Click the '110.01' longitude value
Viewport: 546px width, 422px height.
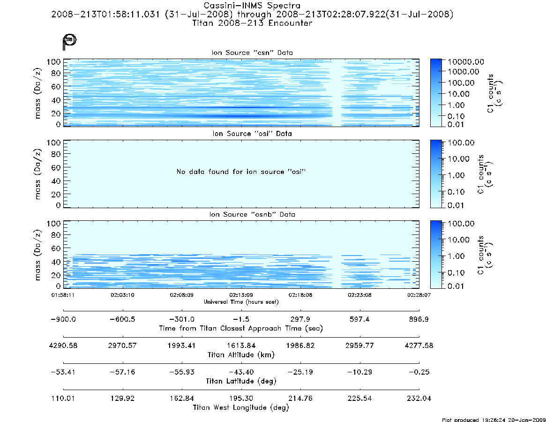63,398
